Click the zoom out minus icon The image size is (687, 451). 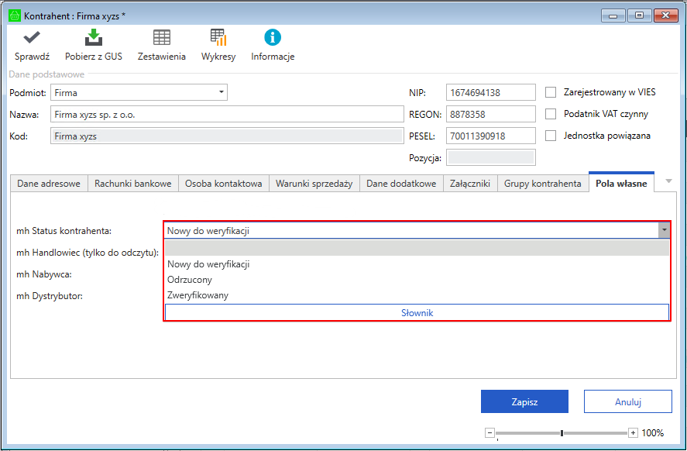click(489, 433)
